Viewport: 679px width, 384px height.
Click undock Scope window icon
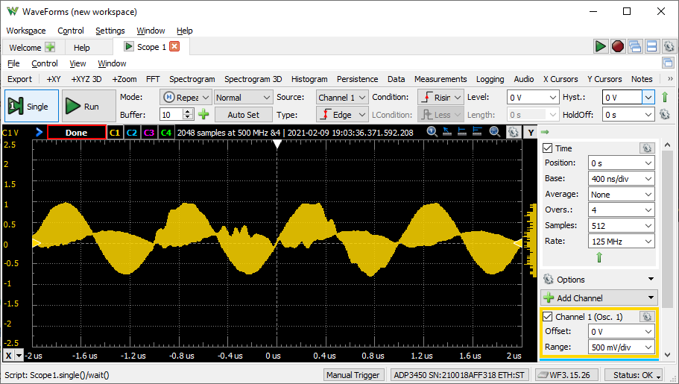pos(668,63)
